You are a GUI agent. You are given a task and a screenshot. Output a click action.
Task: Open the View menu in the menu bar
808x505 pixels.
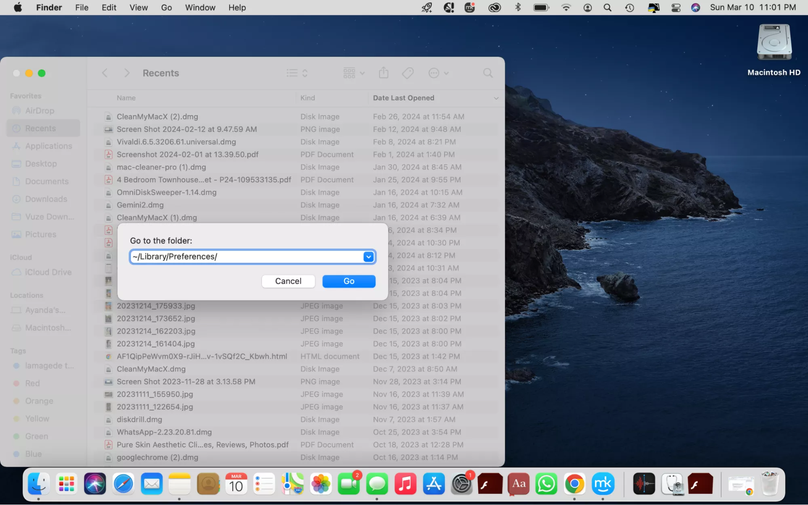(138, 7)
